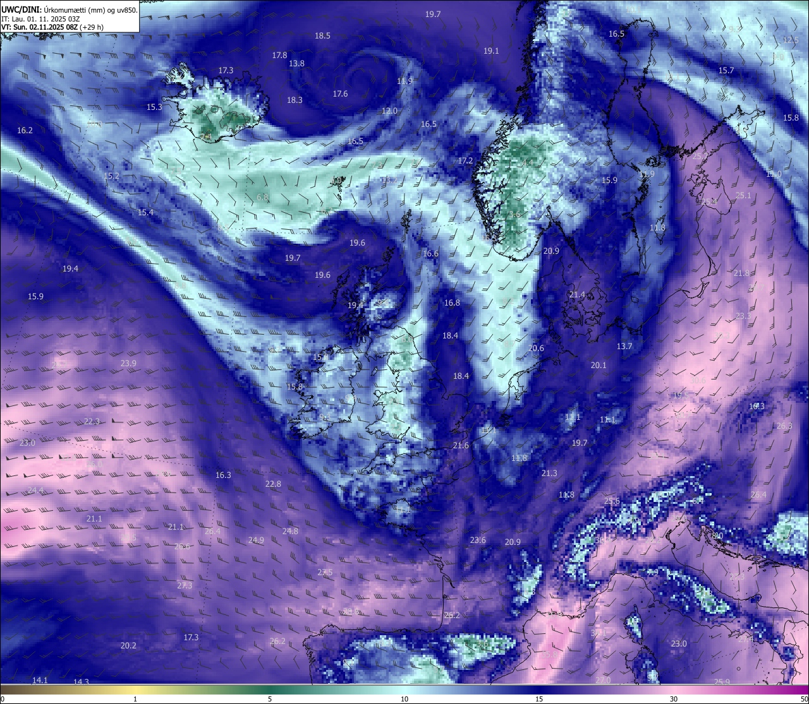This screenshot has height=704, width=809.
Task: Click the colorbar tick label 5
Action: click(270, 699)
